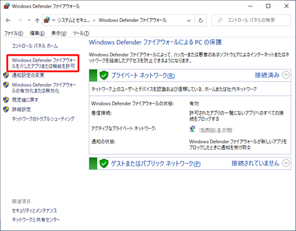The image size is (296, 231).
Task: Open アプリまたは機能を許可 firewall link
Action: 44,63
